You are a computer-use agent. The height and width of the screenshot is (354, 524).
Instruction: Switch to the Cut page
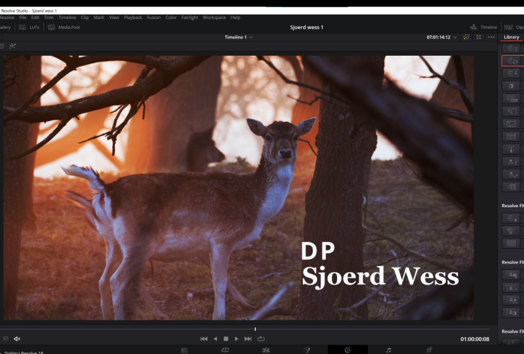click(x=225, y=350)
